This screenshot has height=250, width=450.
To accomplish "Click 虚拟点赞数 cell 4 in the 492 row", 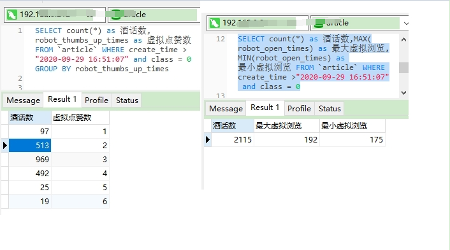I will click(80, 174).
